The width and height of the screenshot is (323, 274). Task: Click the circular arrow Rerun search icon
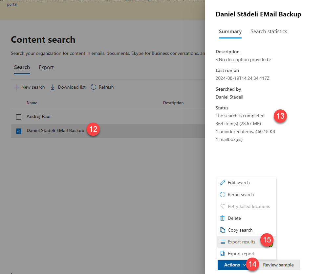point(222,194)
